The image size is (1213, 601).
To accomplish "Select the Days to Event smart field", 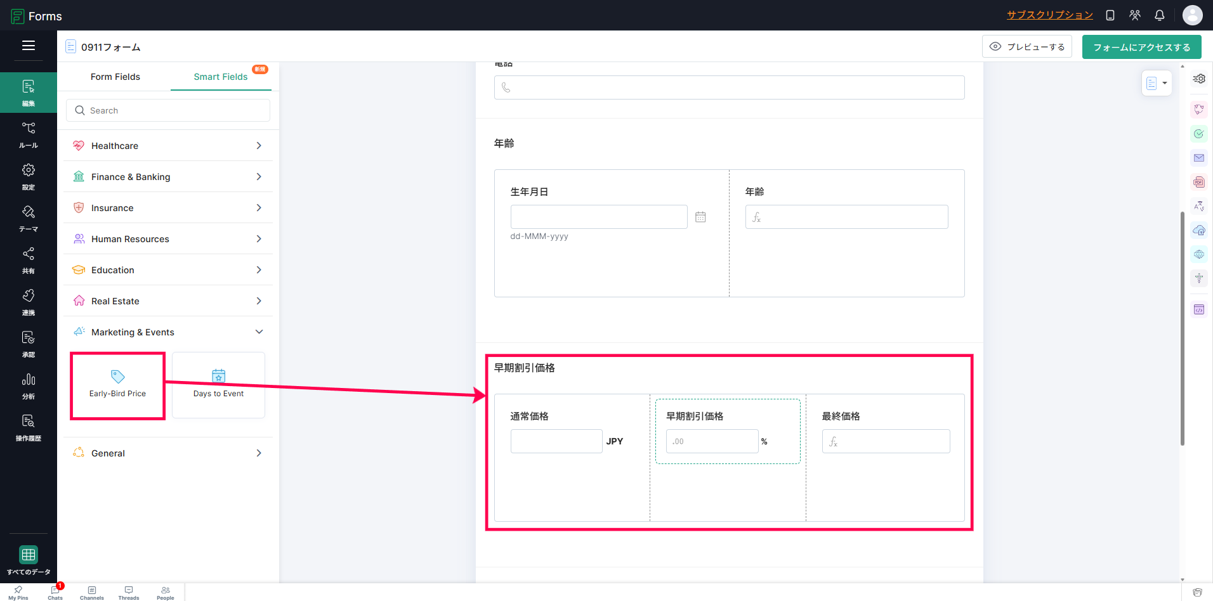I will pos(218,385).
